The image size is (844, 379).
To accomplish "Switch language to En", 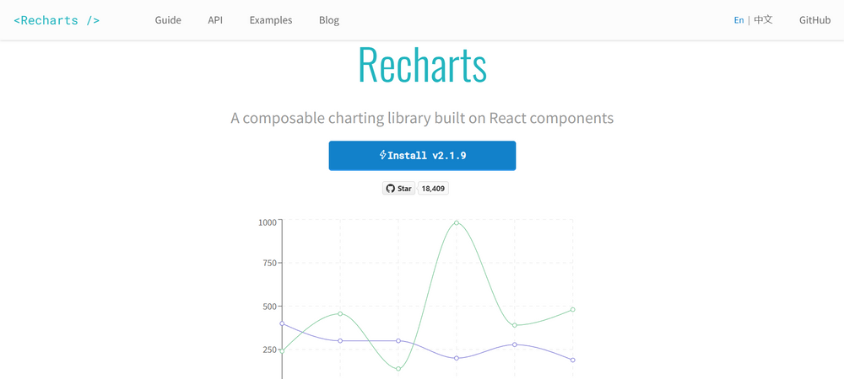I will pos(738,20).
